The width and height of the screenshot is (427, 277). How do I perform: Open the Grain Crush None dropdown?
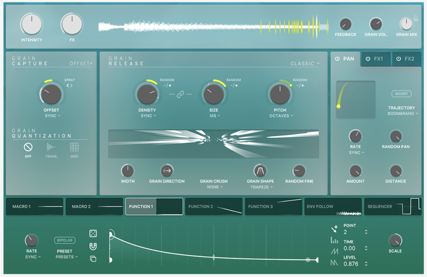click(x=215, y=187)
